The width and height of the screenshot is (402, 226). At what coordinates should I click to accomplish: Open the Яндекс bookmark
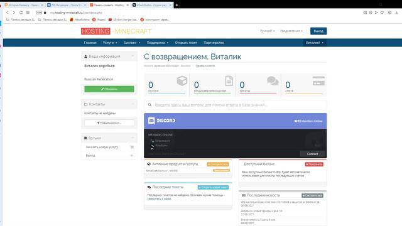pyautogui.click(x=99, y=19)
